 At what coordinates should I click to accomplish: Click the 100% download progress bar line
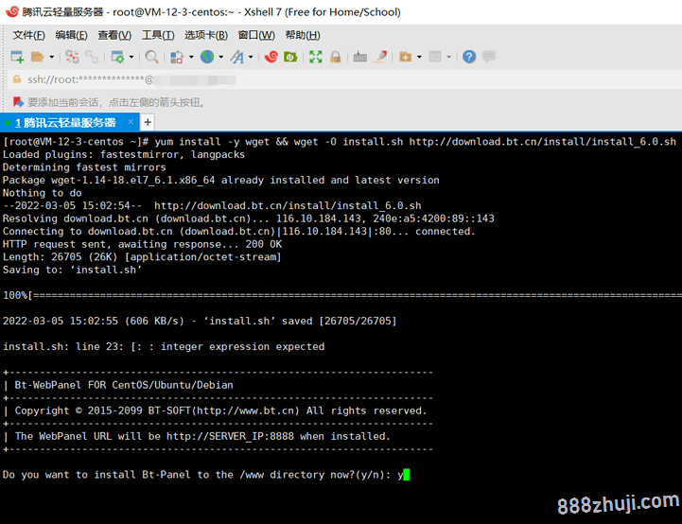click(x=342, y=296)
